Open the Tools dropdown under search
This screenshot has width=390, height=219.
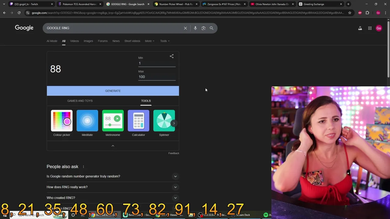point(165,41)
